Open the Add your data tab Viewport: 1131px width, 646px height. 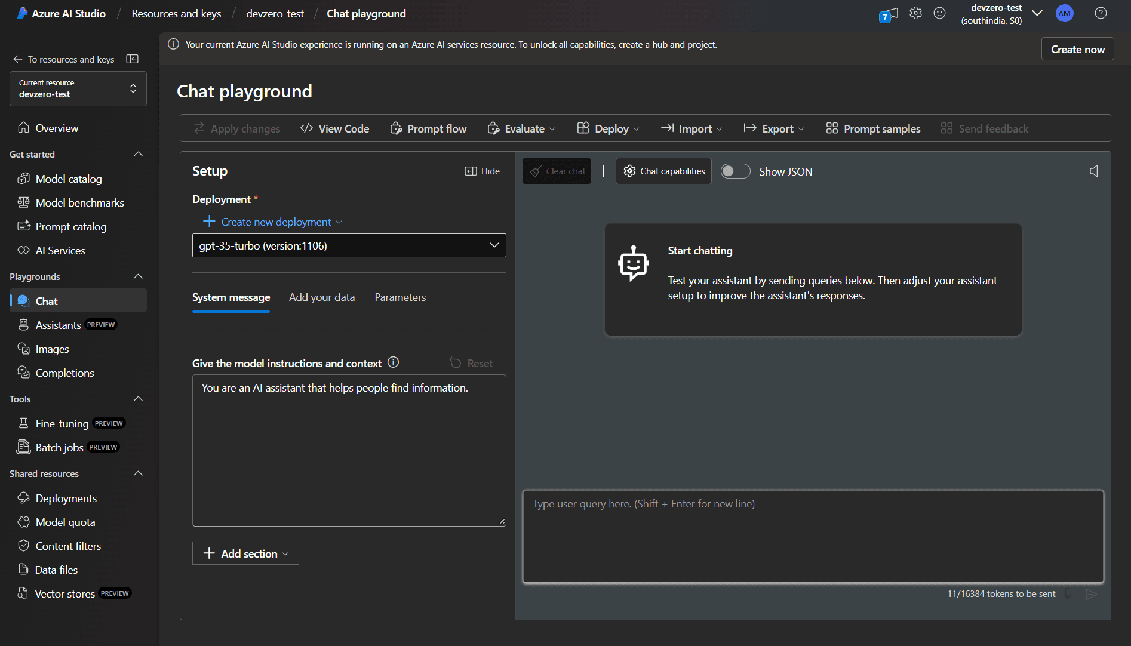tap(321, 297)
